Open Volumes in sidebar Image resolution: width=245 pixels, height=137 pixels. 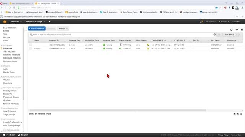7,80
